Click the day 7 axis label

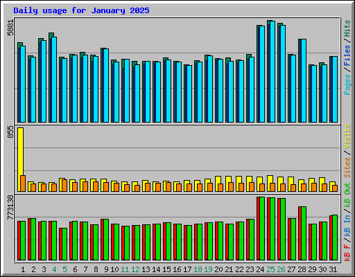[85, 269]
